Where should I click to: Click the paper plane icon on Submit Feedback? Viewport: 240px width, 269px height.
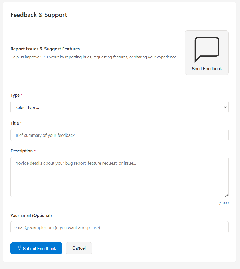coord(19,248)
